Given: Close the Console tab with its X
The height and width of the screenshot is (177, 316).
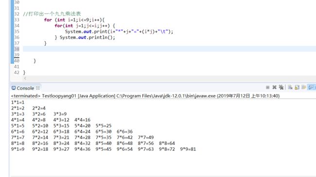Looking at the screenshot, I should coord(38,88).
